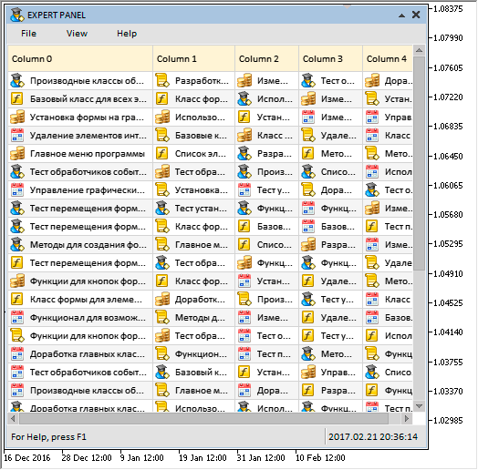This screenshot has height=470, width=478.
Task: Click horizontal scrollbar right arrow
Action: tap(407, 419)
